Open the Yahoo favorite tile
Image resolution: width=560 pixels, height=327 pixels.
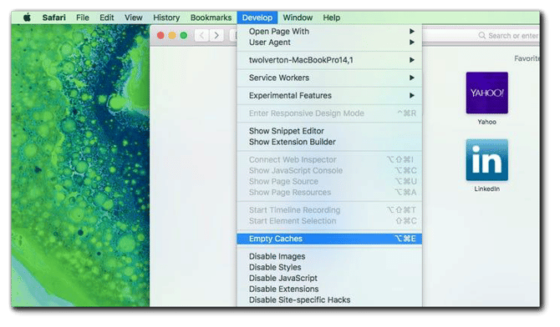click(486, 93)
